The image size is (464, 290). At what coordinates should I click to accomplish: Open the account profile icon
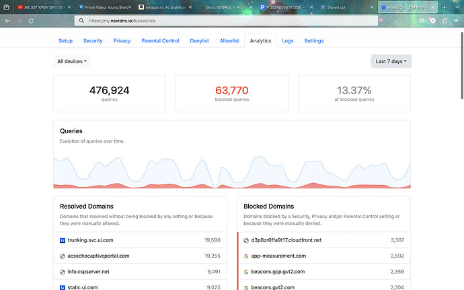[x=433, y=21]
